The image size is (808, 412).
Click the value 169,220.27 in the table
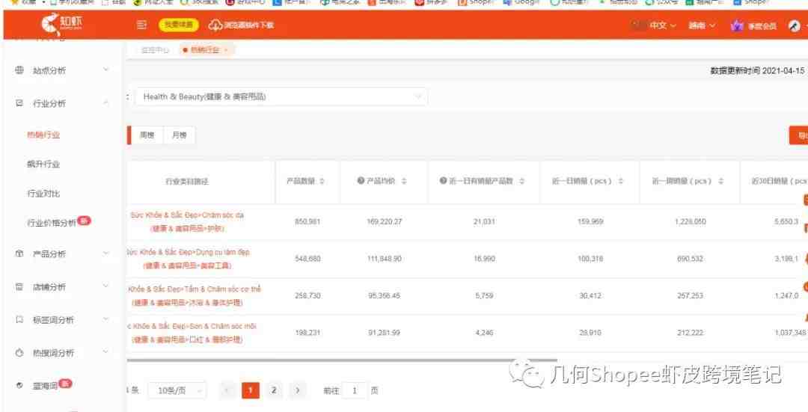[385, 221]
